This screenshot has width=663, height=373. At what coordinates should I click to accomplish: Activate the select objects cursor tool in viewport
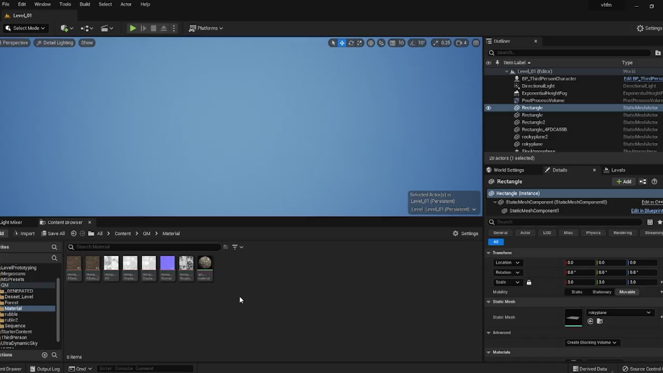click(x=333, y=43)
